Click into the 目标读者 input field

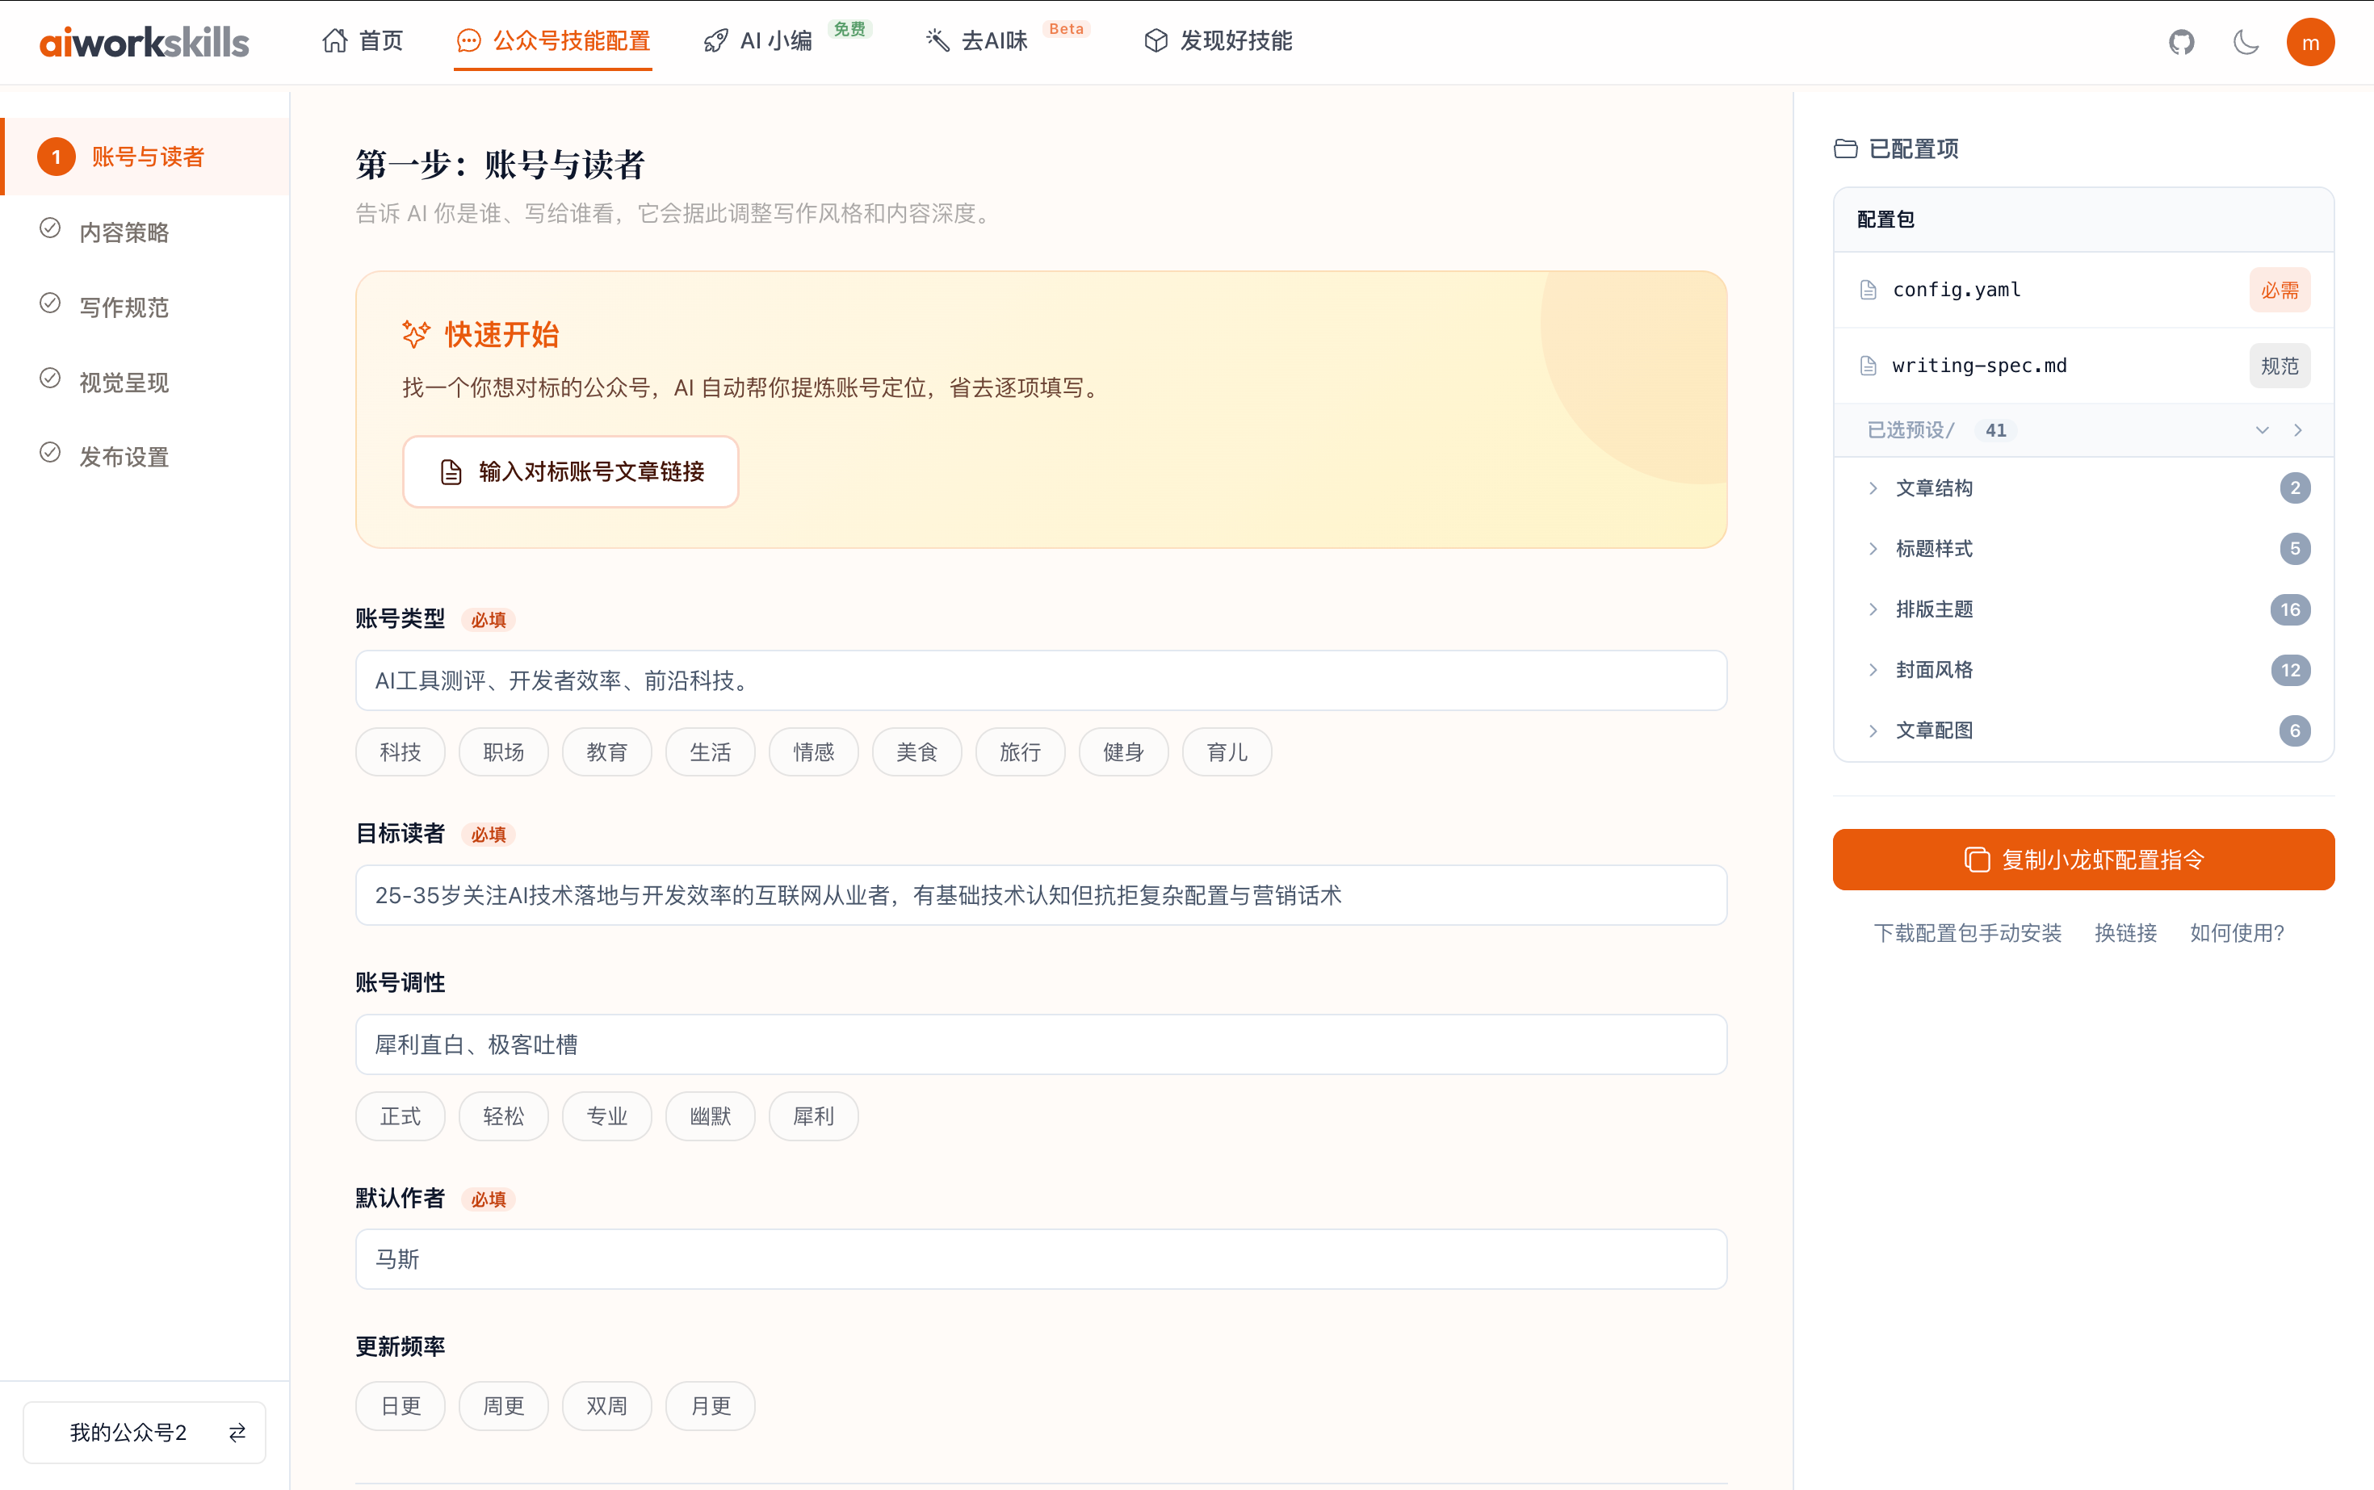coord(1041,896)
